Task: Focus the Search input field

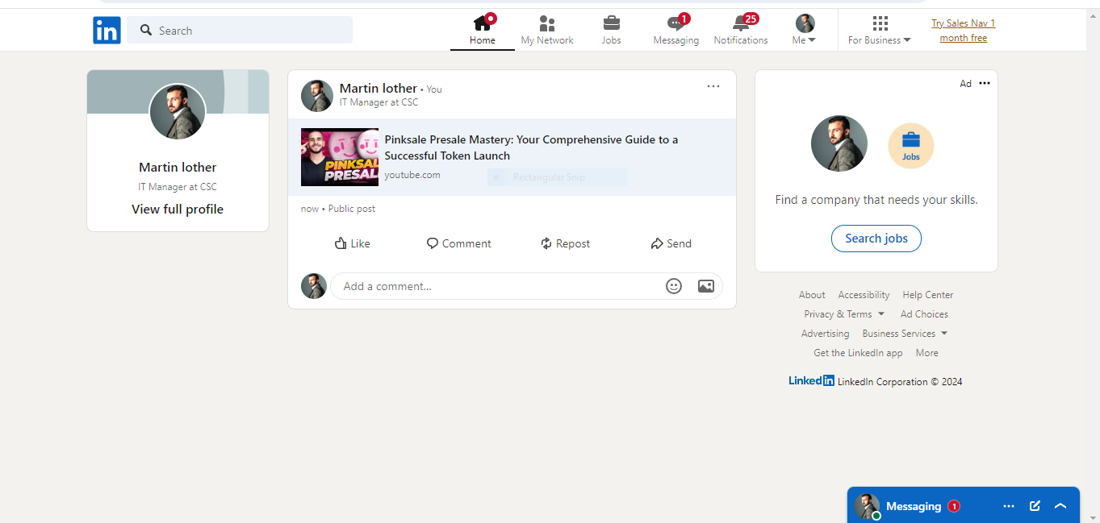Action: click(240, 31)
